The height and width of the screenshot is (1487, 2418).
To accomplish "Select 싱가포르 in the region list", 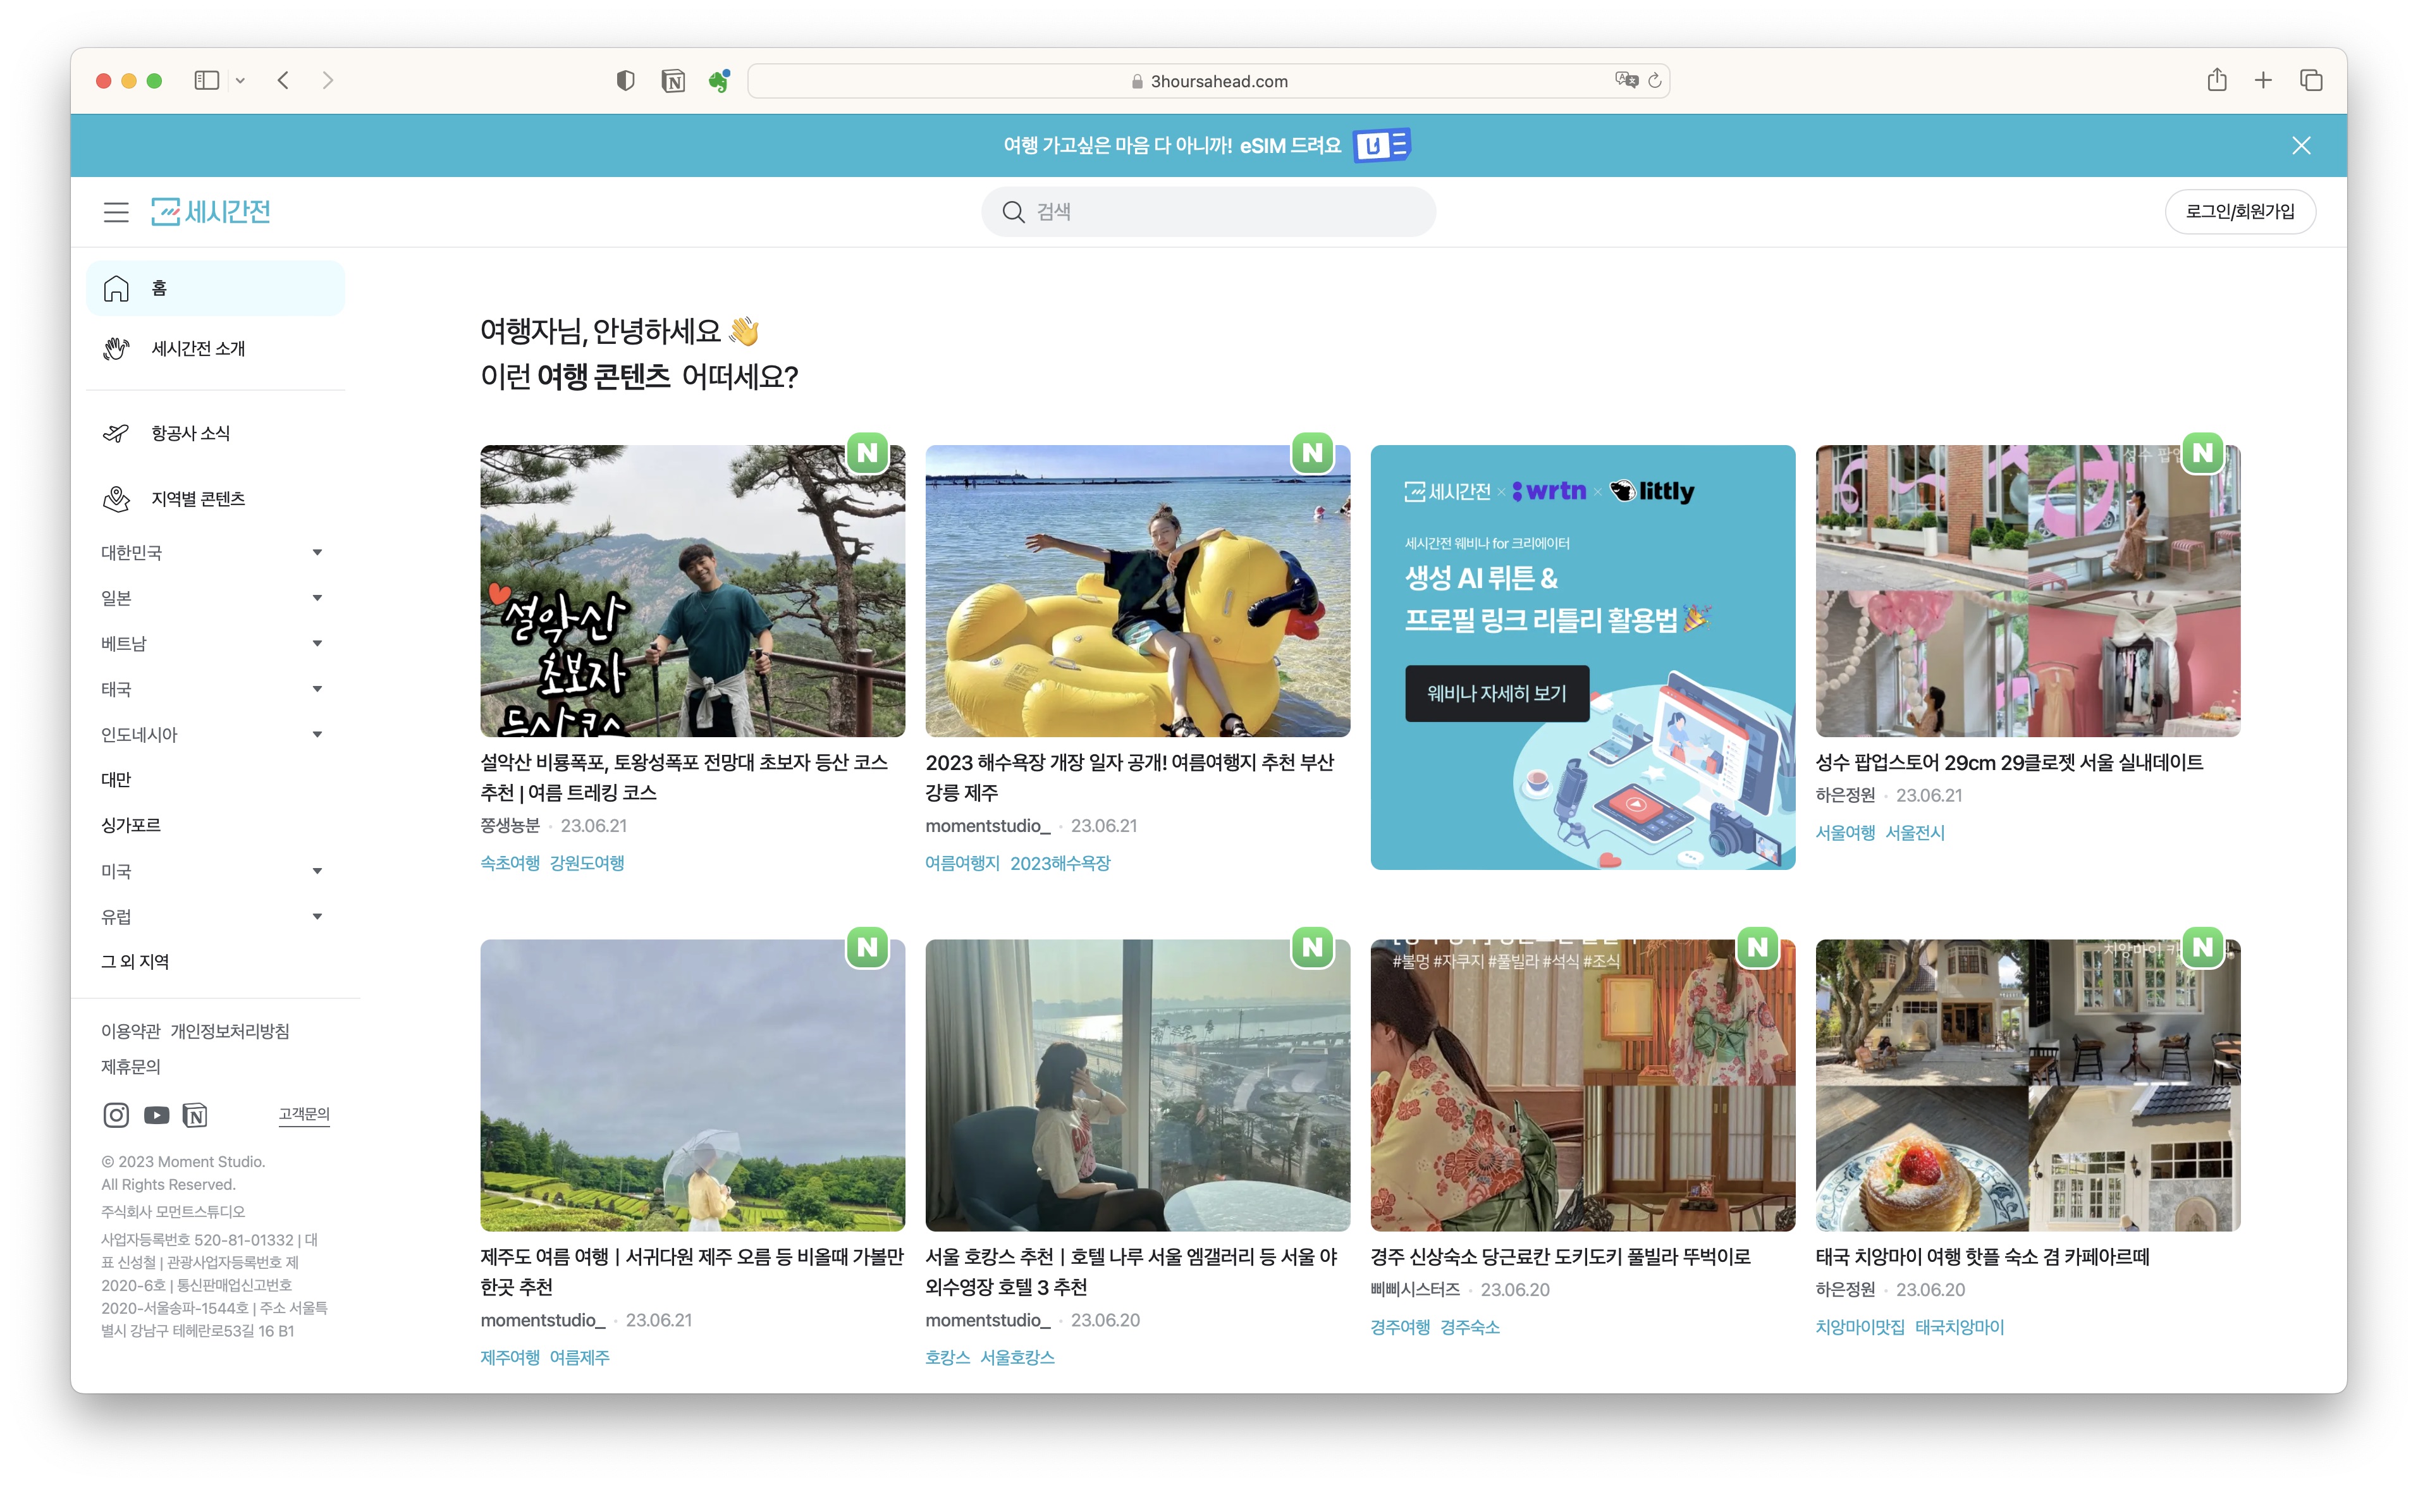I will (x=131, y=825).
